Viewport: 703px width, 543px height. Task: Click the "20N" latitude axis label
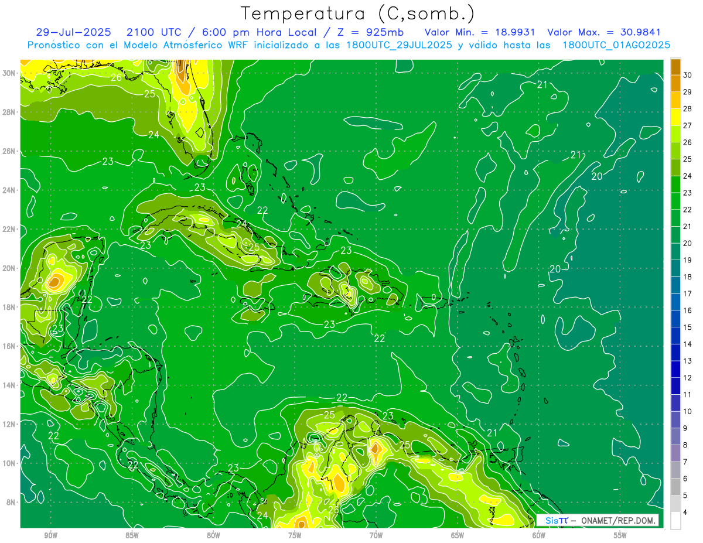click(x=9, y=268)
